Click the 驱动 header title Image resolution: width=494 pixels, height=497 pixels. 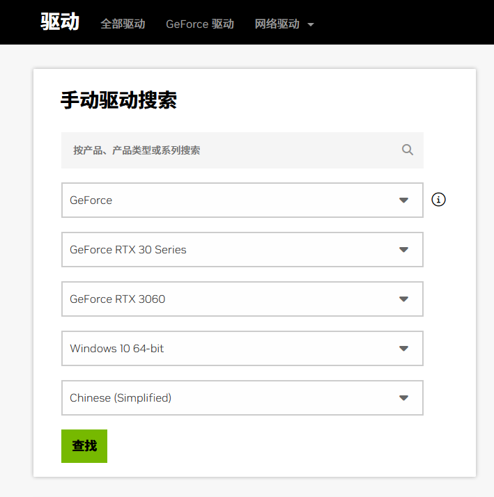pyautogui.click(x=60, y=22)
